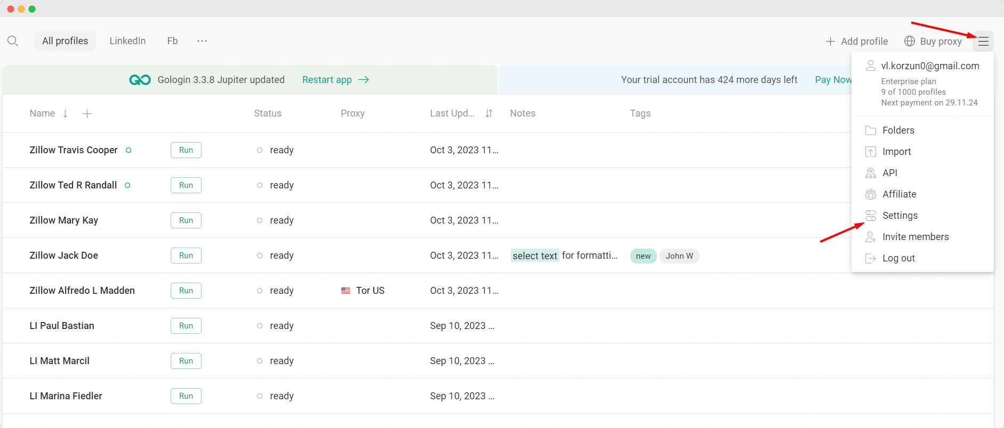Run the LI Marina Fiedler profile
1004x428 pixels.
[186, 396]
